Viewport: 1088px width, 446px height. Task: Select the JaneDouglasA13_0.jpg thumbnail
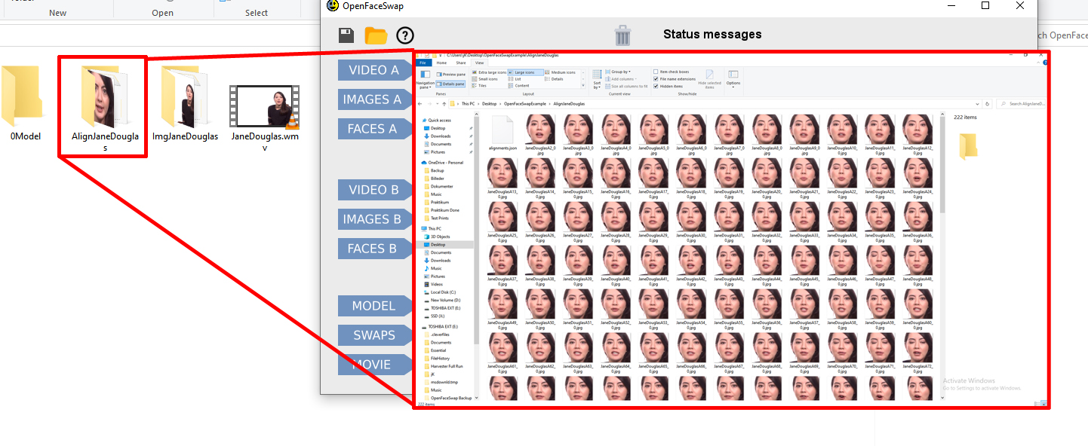click(503, 177)
